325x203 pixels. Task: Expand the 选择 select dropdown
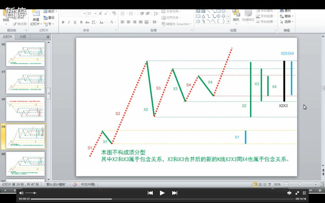287,22
